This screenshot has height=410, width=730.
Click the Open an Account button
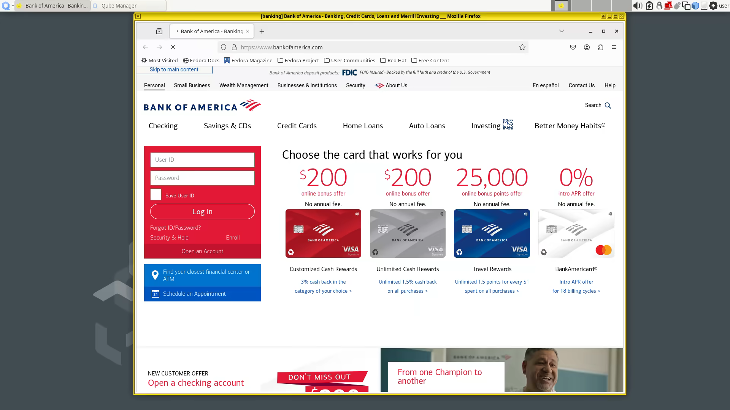tap(202, 251)
